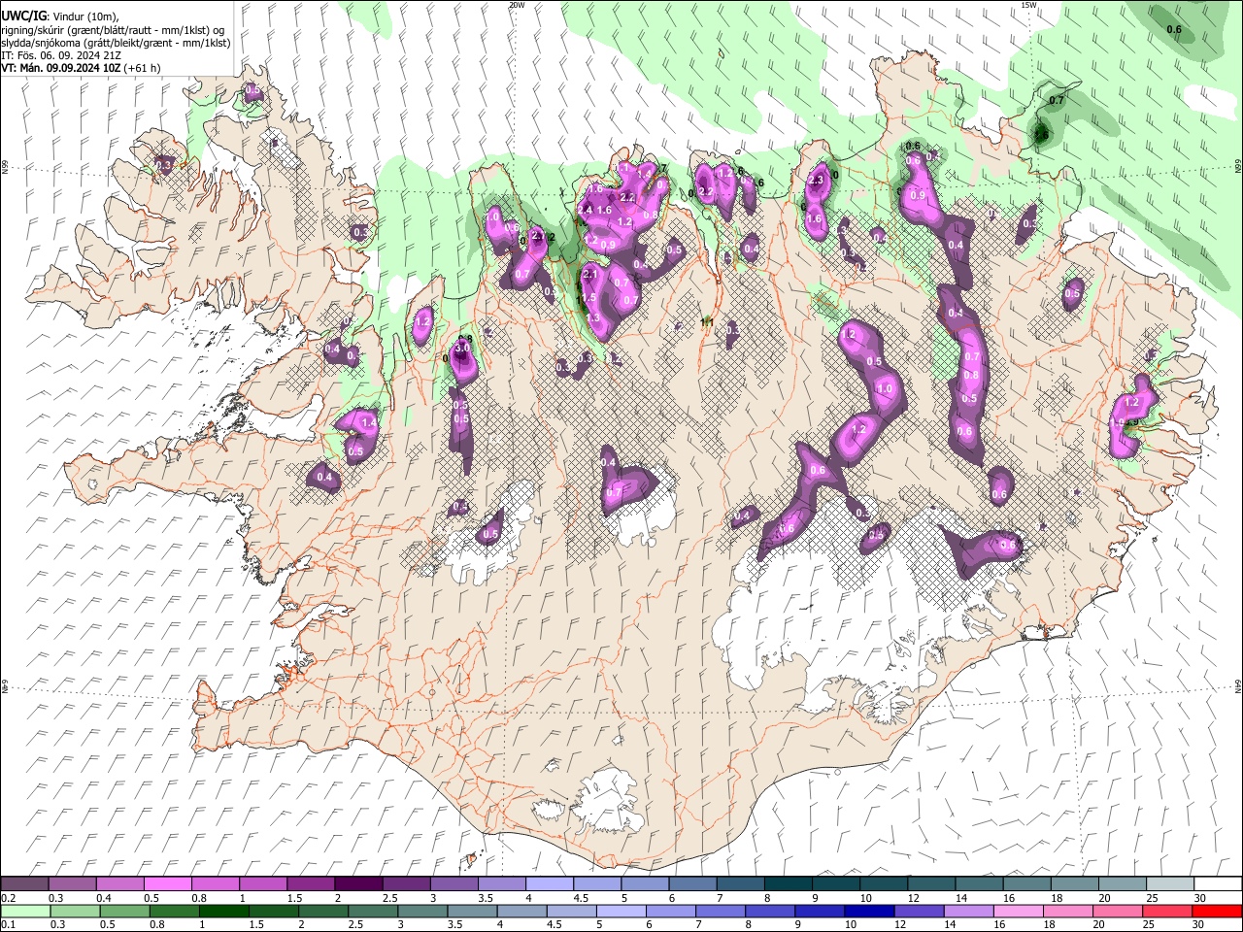Click the '0.2' label under the top legend row
The image size is (1243, 932).
(x=8, y=898)
